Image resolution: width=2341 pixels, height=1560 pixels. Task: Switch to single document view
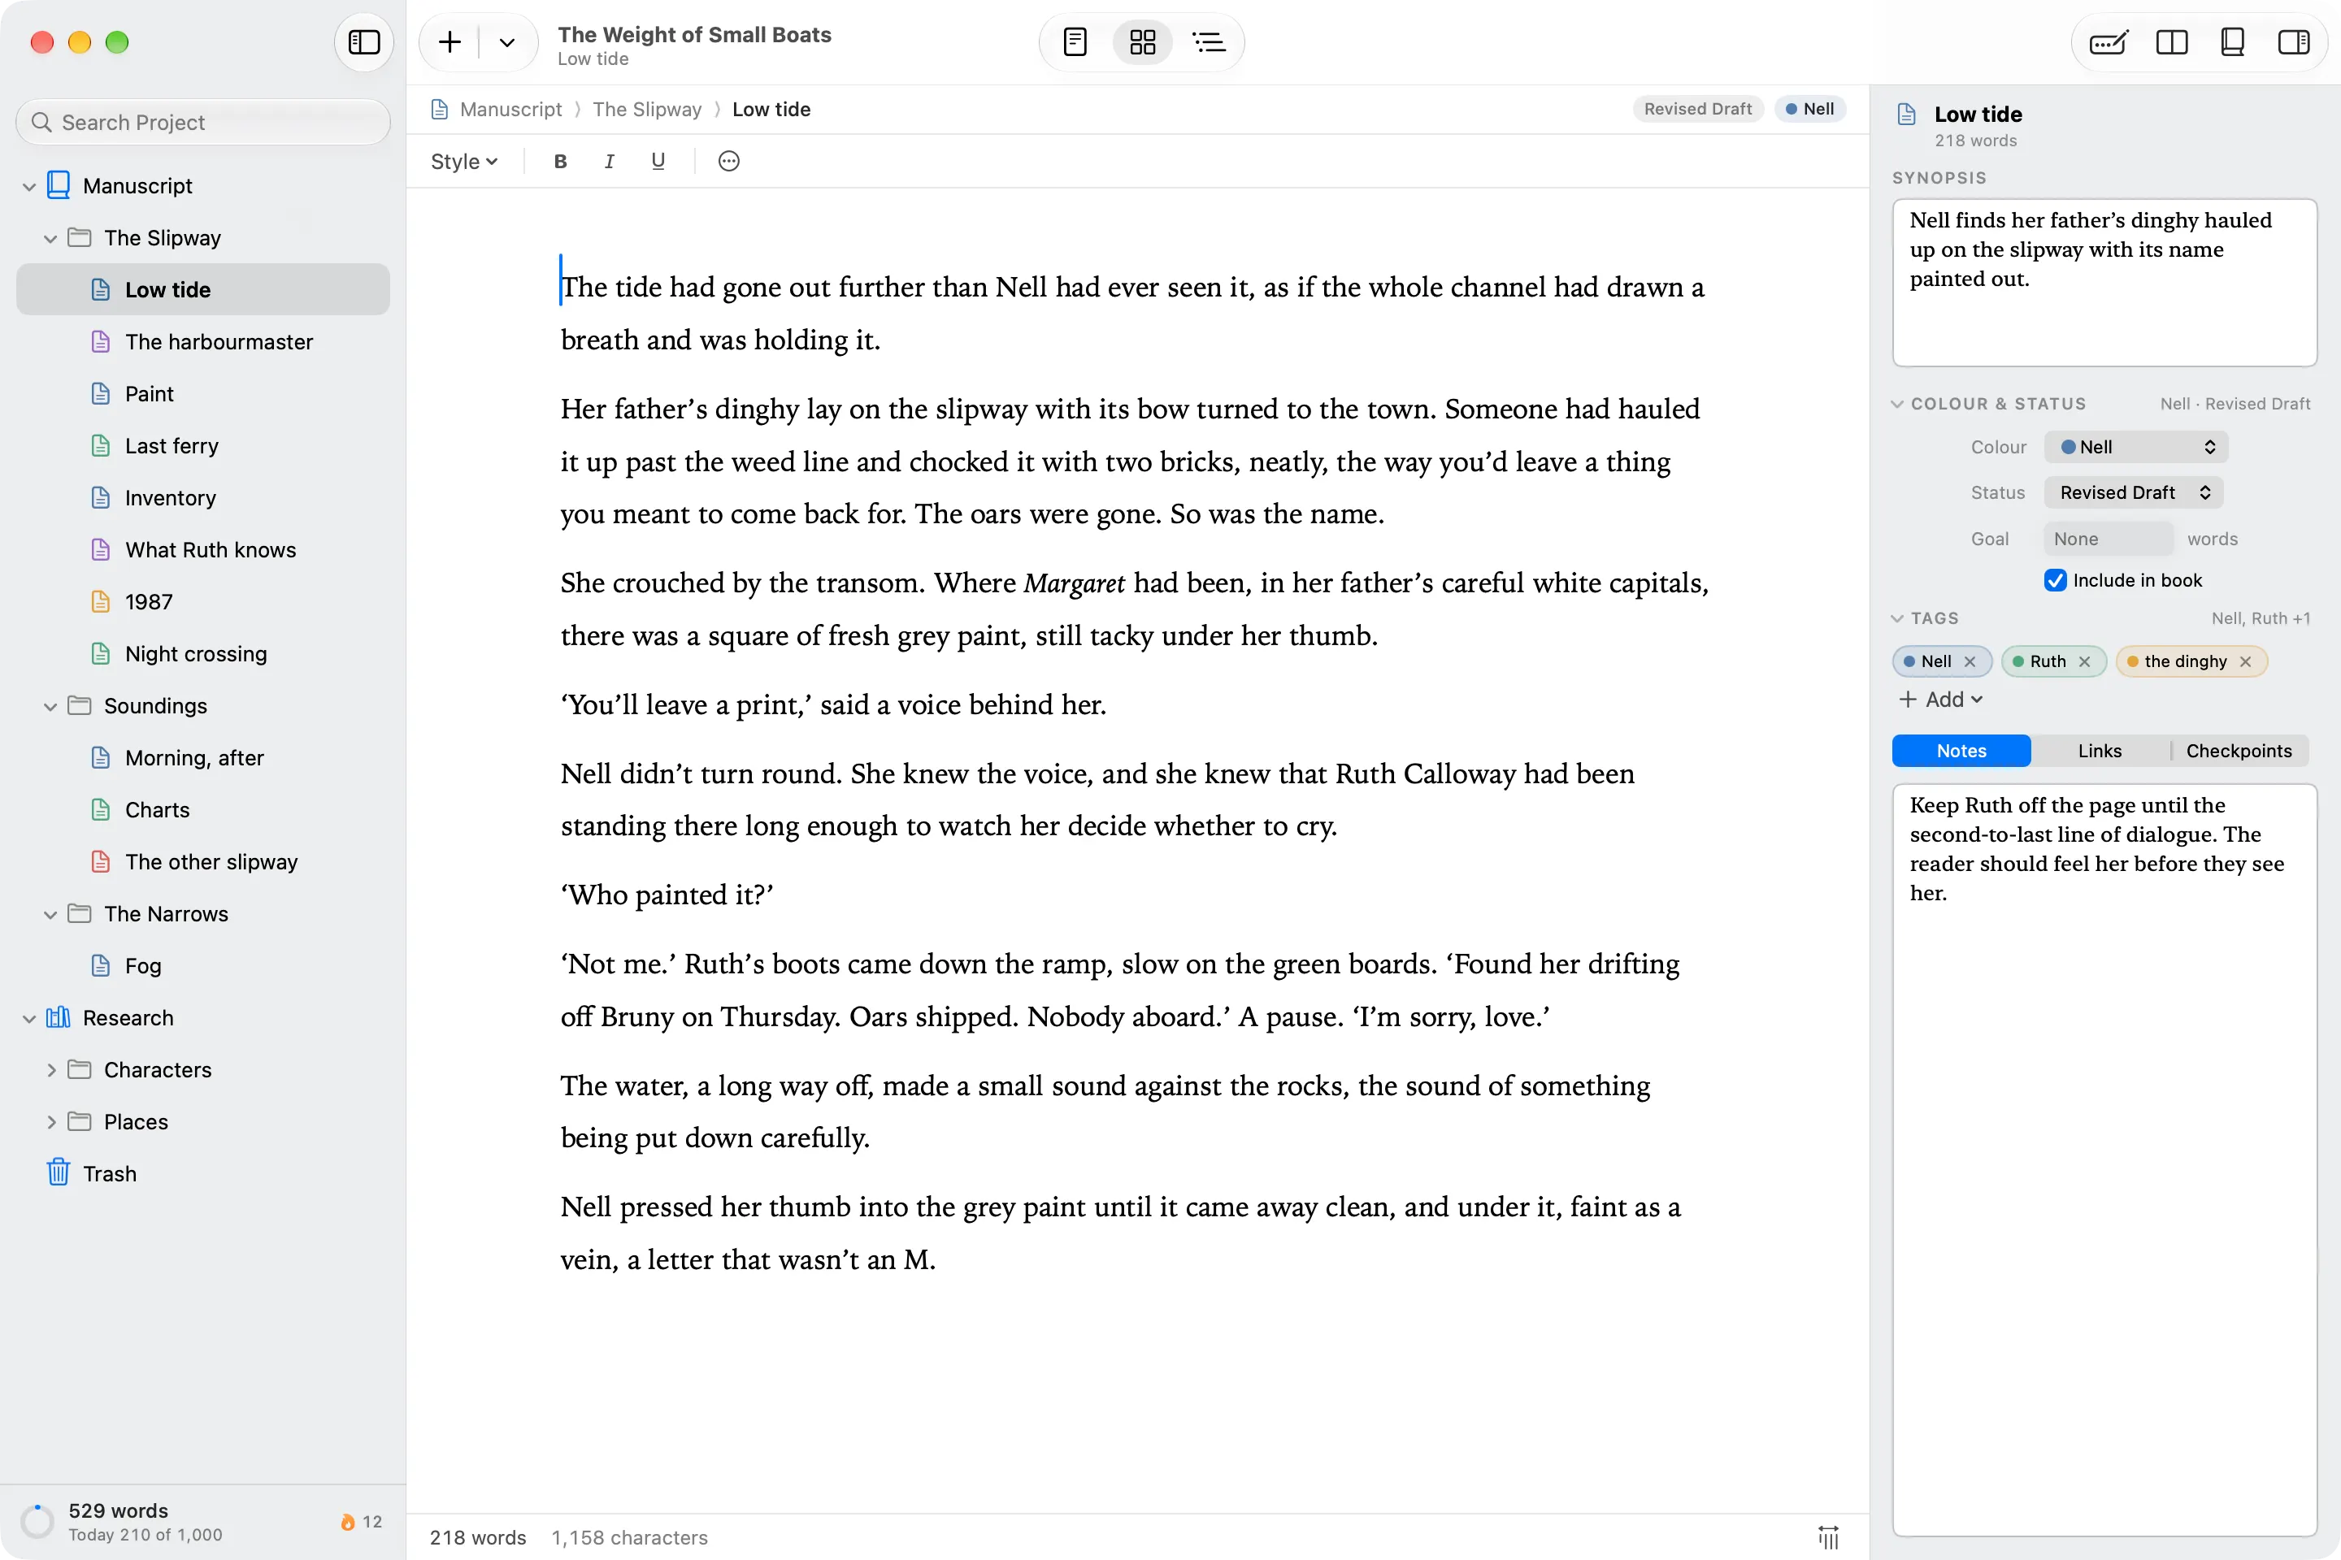1075,41
